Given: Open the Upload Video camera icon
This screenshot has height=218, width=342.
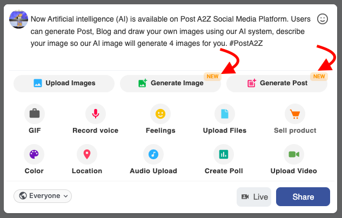Looking at the screenshot, I should [x=294, y=154].
